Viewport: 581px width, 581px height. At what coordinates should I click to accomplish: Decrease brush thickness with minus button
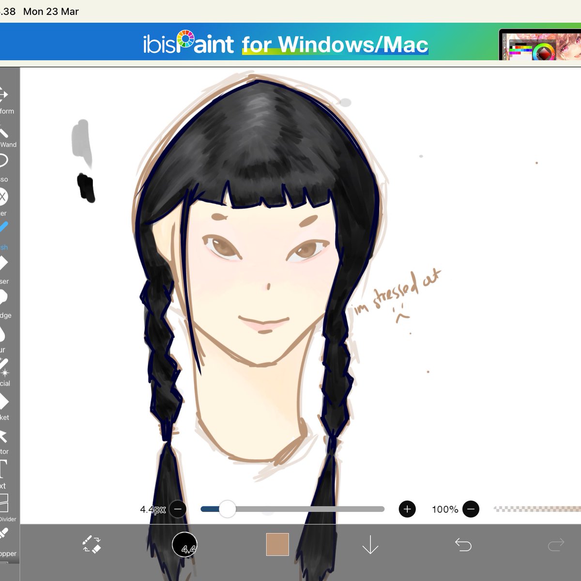178,509
